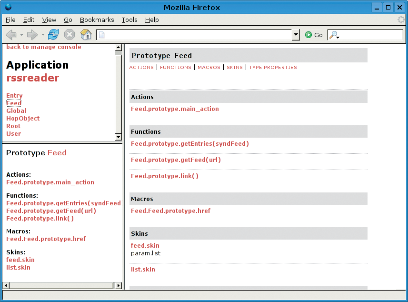Select the HopObject prototype link
Viewport: 408px width, 302px height.
23,119
